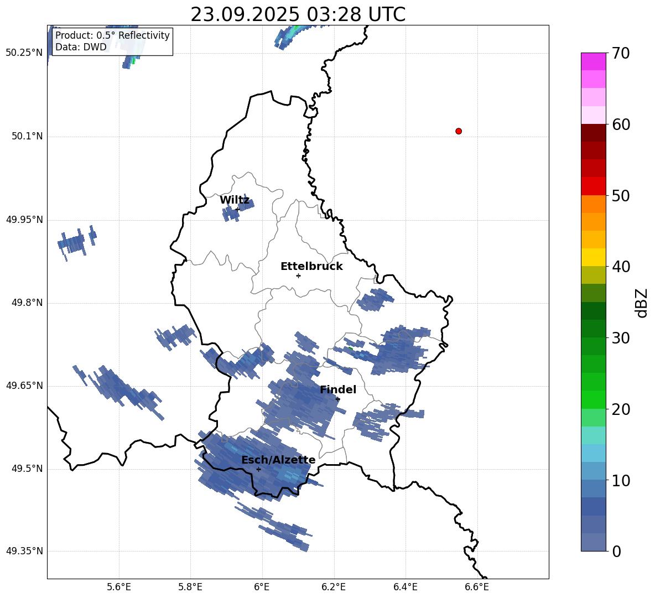Click the Wiltz location cross marker
Viewport: 655px width, 598px height.
237,209
